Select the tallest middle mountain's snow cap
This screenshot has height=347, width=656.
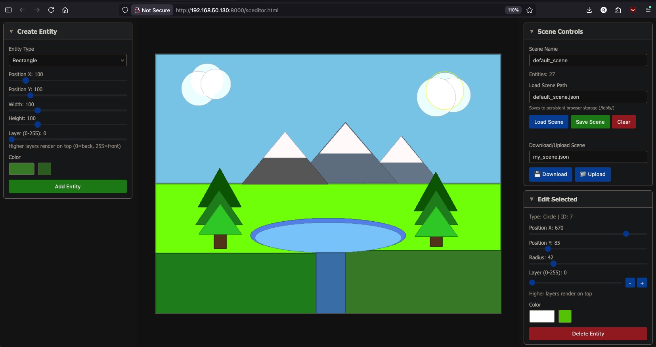(345, 141)
